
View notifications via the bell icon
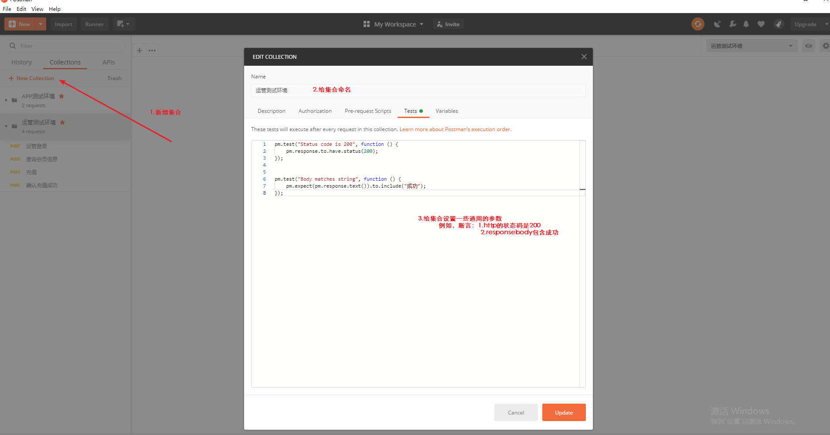746,24
